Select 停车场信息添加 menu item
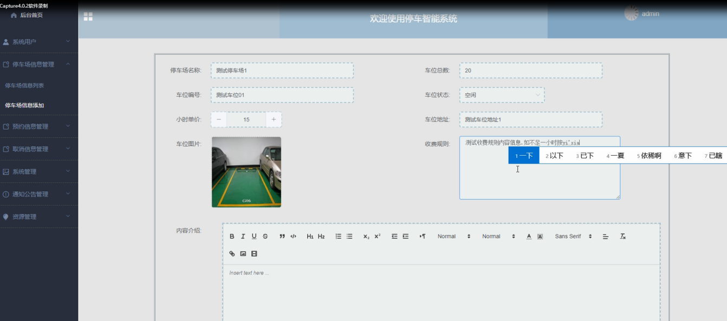727x321 pixels. click(x=25, y=106)
